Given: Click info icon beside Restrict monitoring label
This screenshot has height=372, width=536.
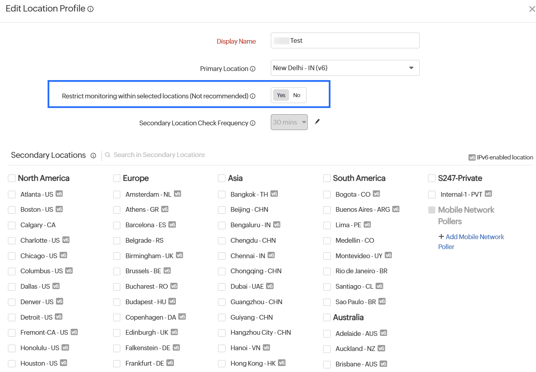Looking at the screenshot, I should pos(253,96).
